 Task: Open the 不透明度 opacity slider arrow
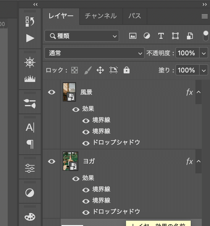click(204, 53)
